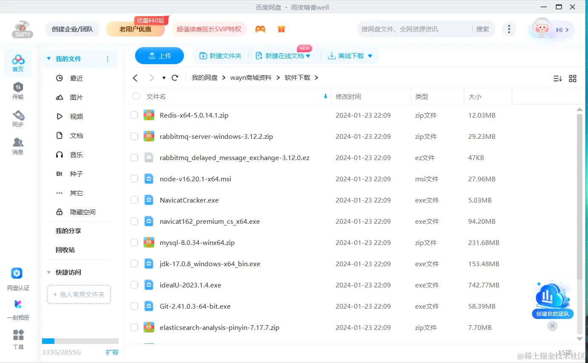Viewport: 588px width, 363px height.
Task: Open 最近 in the sidebar
Action: coord(76,78)
